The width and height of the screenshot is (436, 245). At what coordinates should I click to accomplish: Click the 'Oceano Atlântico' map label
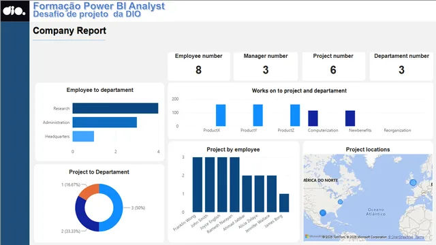[x=375, y=212]
